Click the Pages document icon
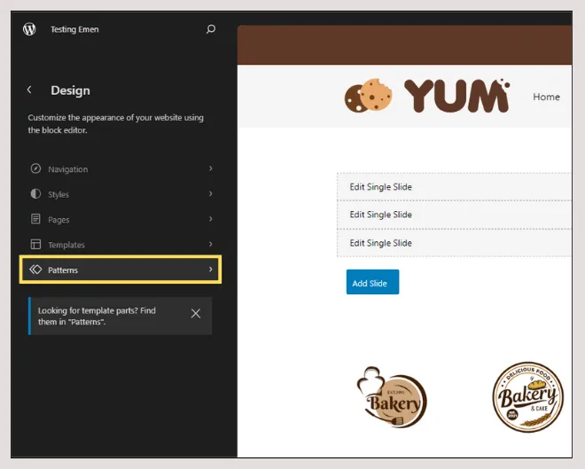The width and height of the screenshot is (585, 469). pos(35,219)
